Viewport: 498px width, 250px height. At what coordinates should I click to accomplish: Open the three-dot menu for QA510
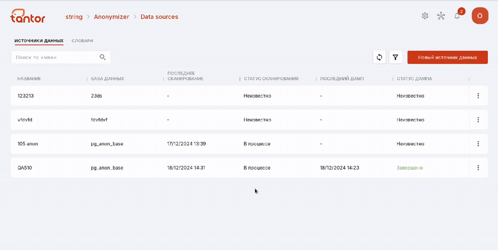tap(478, 168)
